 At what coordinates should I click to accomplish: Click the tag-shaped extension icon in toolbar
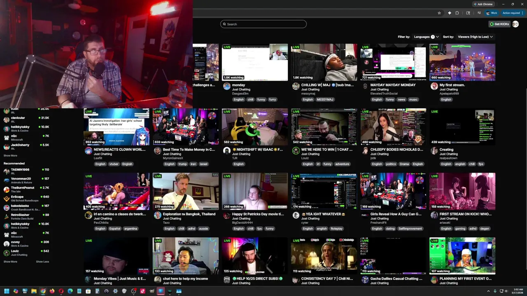(x=449, y=13)
